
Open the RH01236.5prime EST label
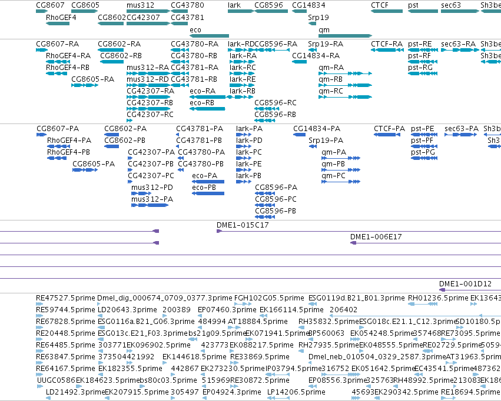438,298
